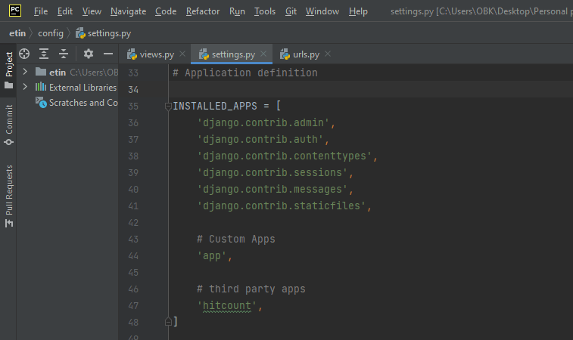Click the Collapse All icon
The width and height of the screenshot is (573, 340).
pyautogui.click(x=64, y=54)
